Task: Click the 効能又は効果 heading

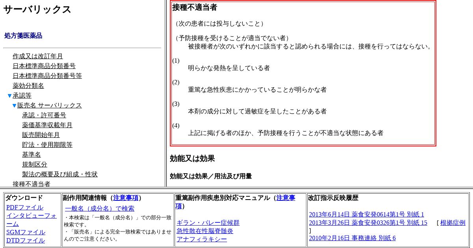Action: [192, 159]
